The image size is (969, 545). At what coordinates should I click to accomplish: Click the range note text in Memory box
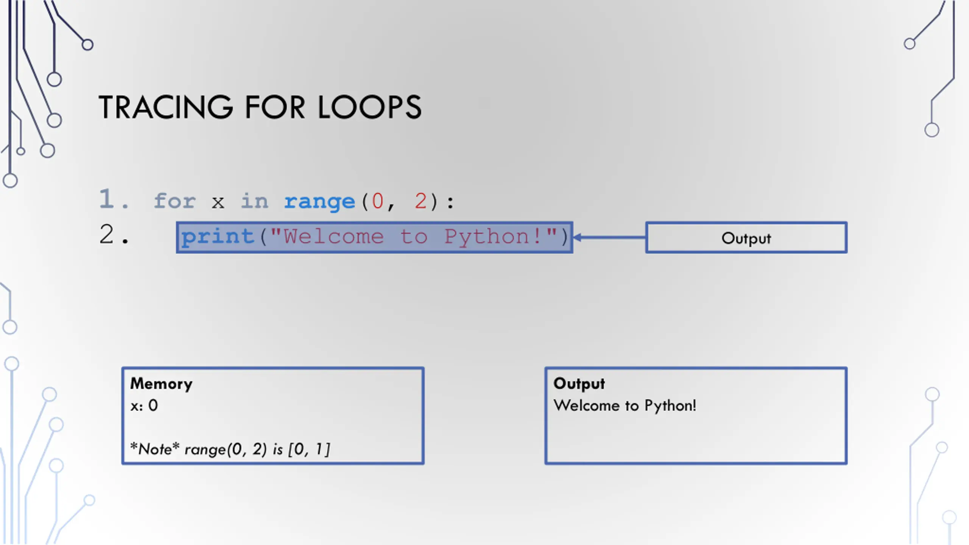(x=230, y=449)
